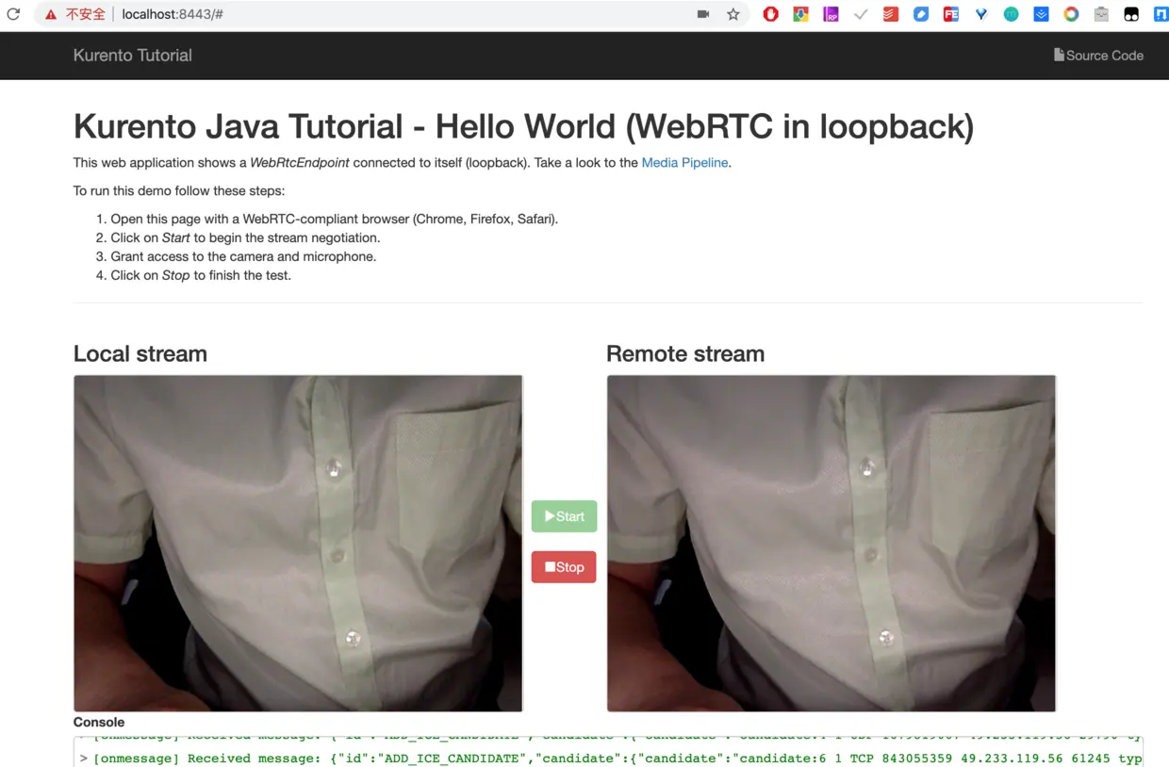Open camera permission indicator in address bar
Image resolution: width=1169 pixels, height=767 pixels.
pos(703,14)
